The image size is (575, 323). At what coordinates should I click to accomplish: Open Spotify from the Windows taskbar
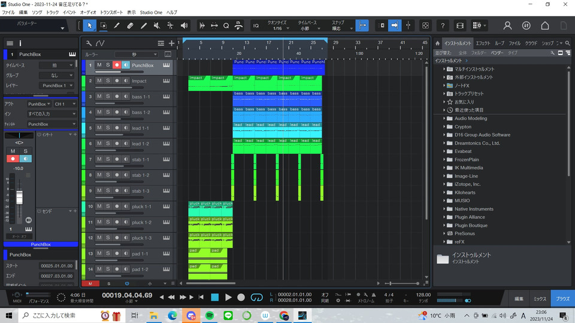click(x=209, y=315)
